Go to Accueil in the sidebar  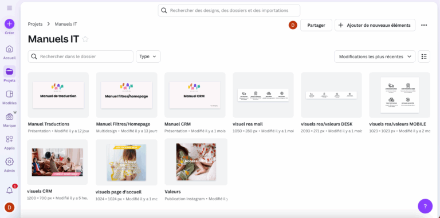click(9, 53)
